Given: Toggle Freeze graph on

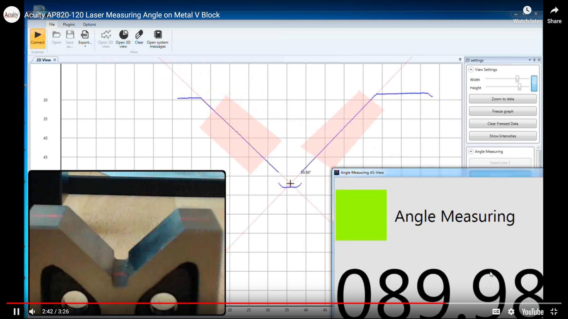Looking at the screenshot, I should 502,111.
